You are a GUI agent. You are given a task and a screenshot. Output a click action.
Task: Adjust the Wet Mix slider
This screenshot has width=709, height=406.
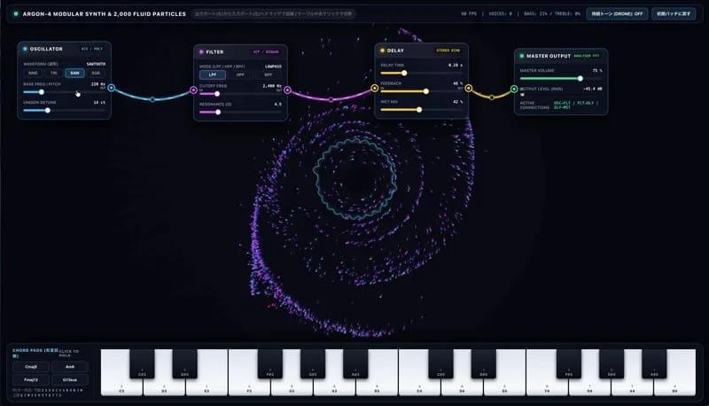tap(422, 109)
